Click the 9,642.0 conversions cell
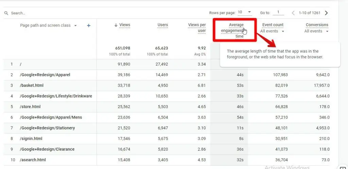348x169 pixels. pos(323,75)
